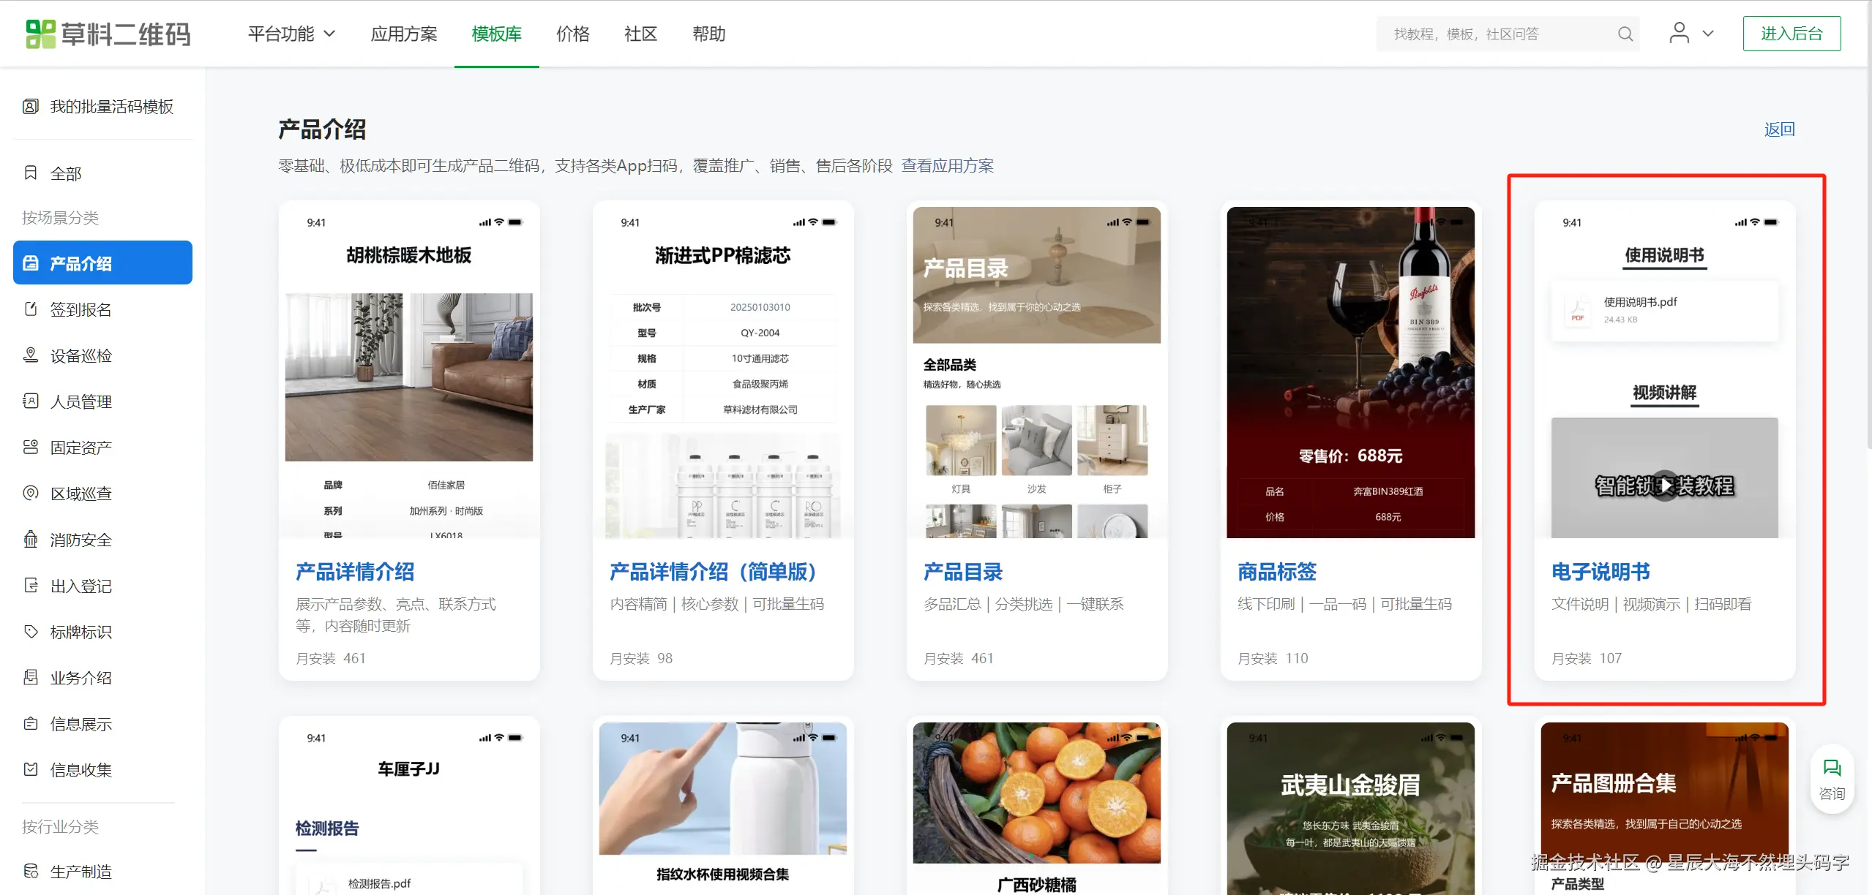Click the 返回 link

pyautogui.click(x=1778, y=129)
